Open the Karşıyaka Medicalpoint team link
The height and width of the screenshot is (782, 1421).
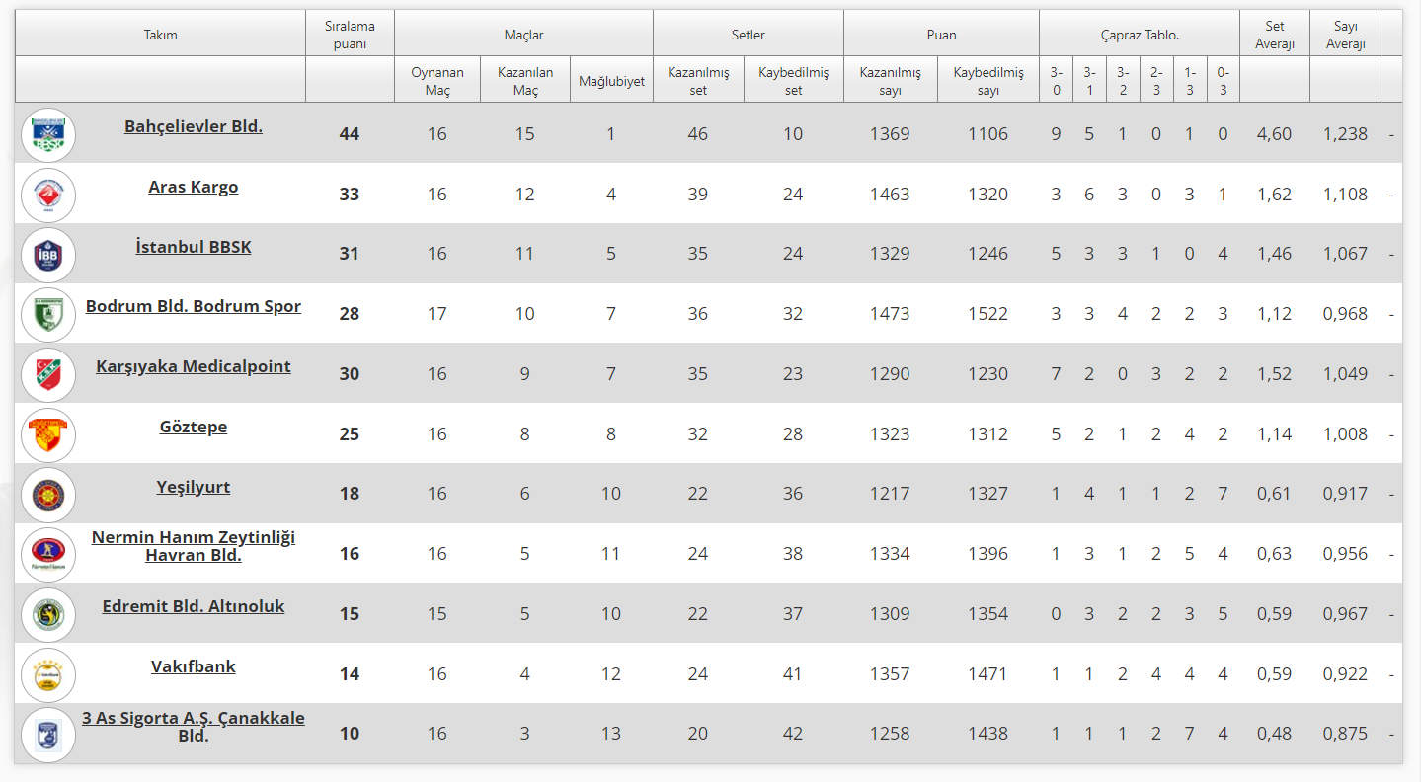(x=194, y=366)
